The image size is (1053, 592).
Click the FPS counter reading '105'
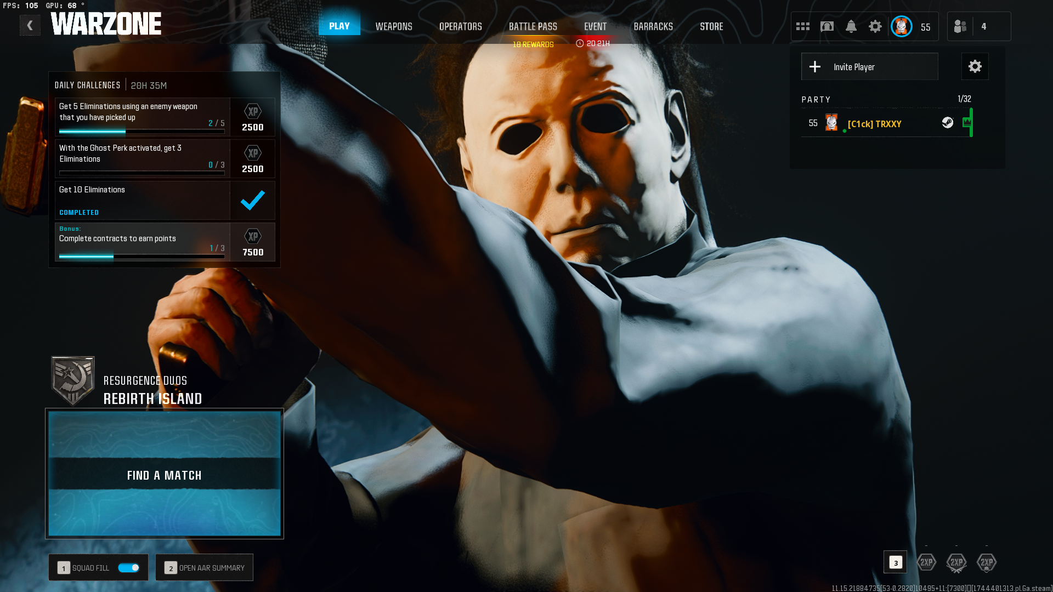click(32, 5)
